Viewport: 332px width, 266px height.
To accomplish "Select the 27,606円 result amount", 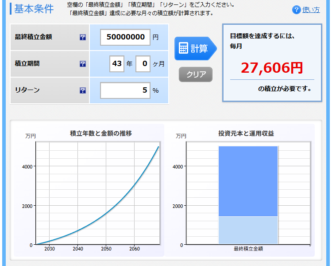I will pyautogui.click(x=272, y=67).
